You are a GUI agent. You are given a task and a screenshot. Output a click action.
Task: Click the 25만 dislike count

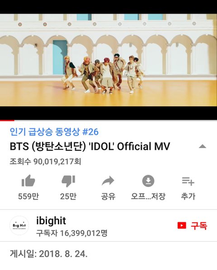coord(68,196)
